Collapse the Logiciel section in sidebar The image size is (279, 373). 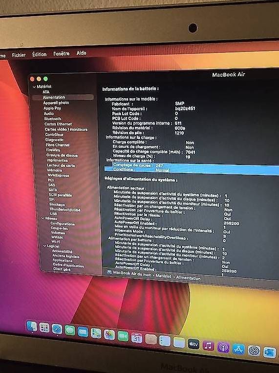44,246
